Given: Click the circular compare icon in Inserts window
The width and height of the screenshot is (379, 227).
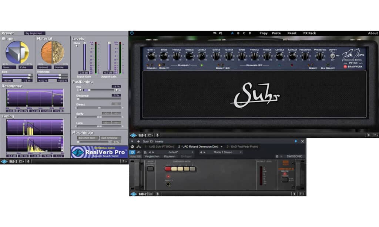Looking at the screenshot, I should tap(132, 147).
